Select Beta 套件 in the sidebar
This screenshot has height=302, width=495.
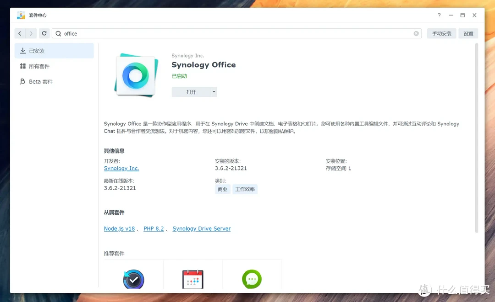(54, 81)
